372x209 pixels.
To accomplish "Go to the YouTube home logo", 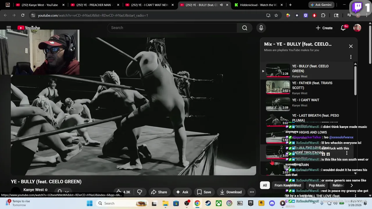I will [x=29, y=28].
